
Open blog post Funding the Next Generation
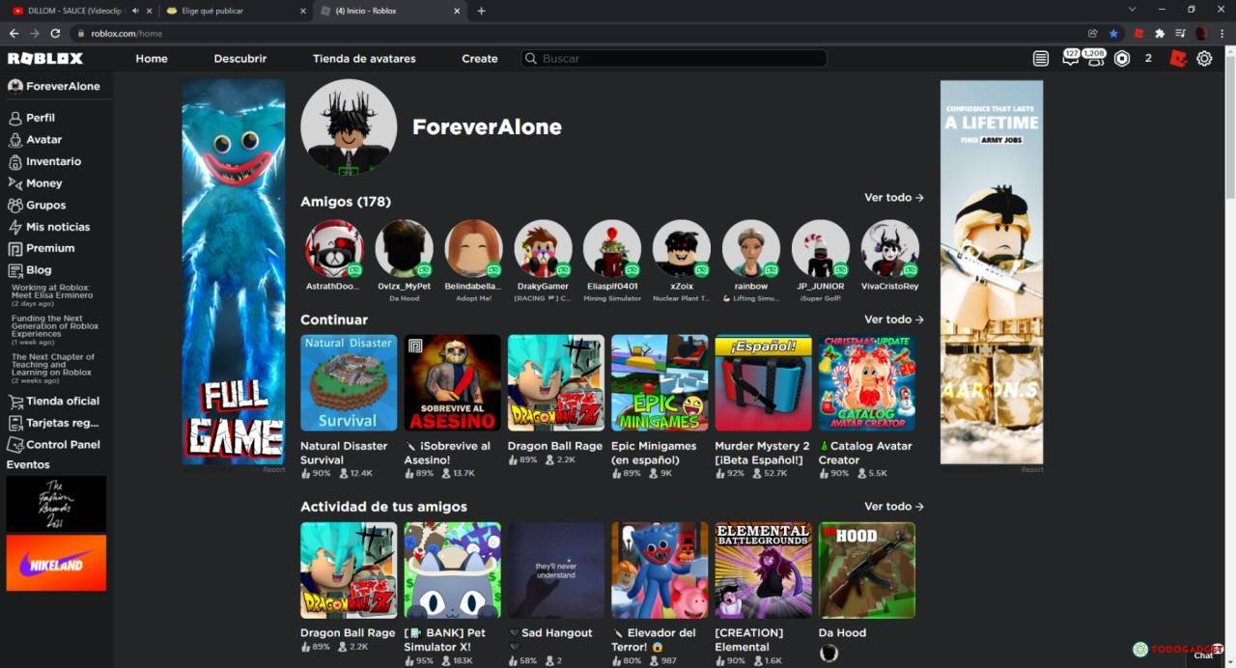click(55, 330)
